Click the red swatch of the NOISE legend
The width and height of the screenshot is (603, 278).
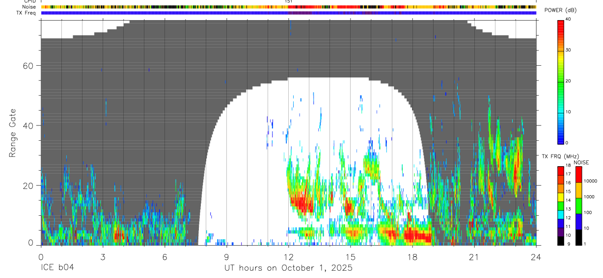[579, 175]
